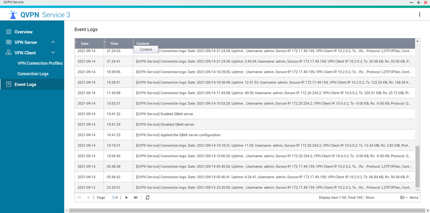Jump to the last page of logs
This screenshot has width=430, height=213.
[135, 198]
